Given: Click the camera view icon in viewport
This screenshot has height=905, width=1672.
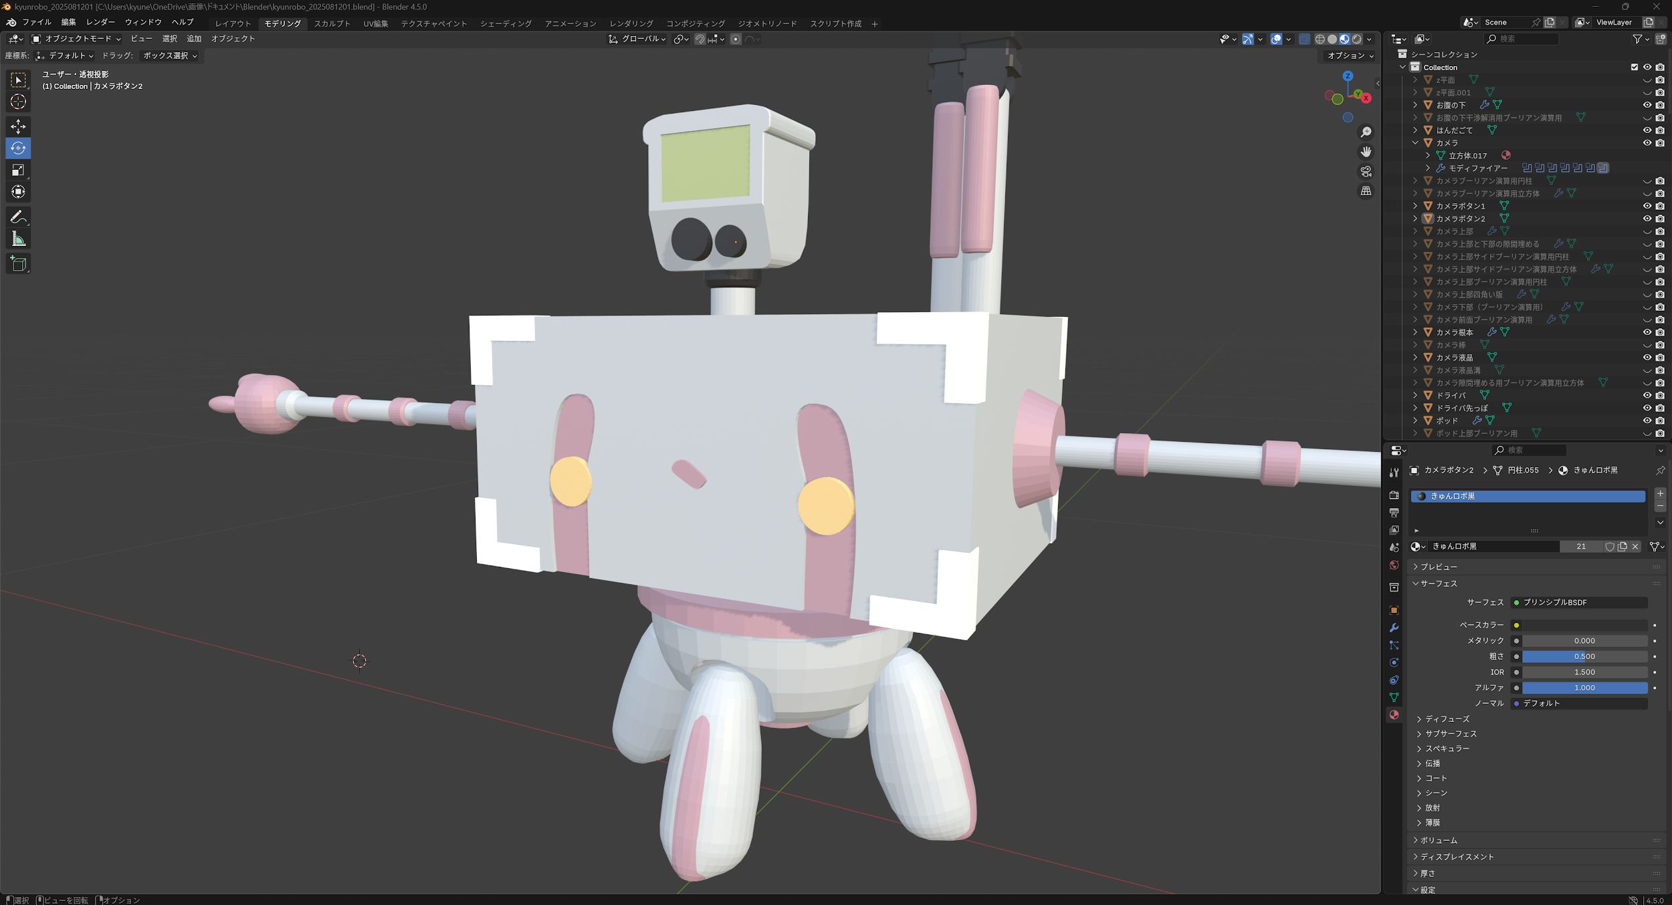Looking at the screenshot, I should (1366, 171).
